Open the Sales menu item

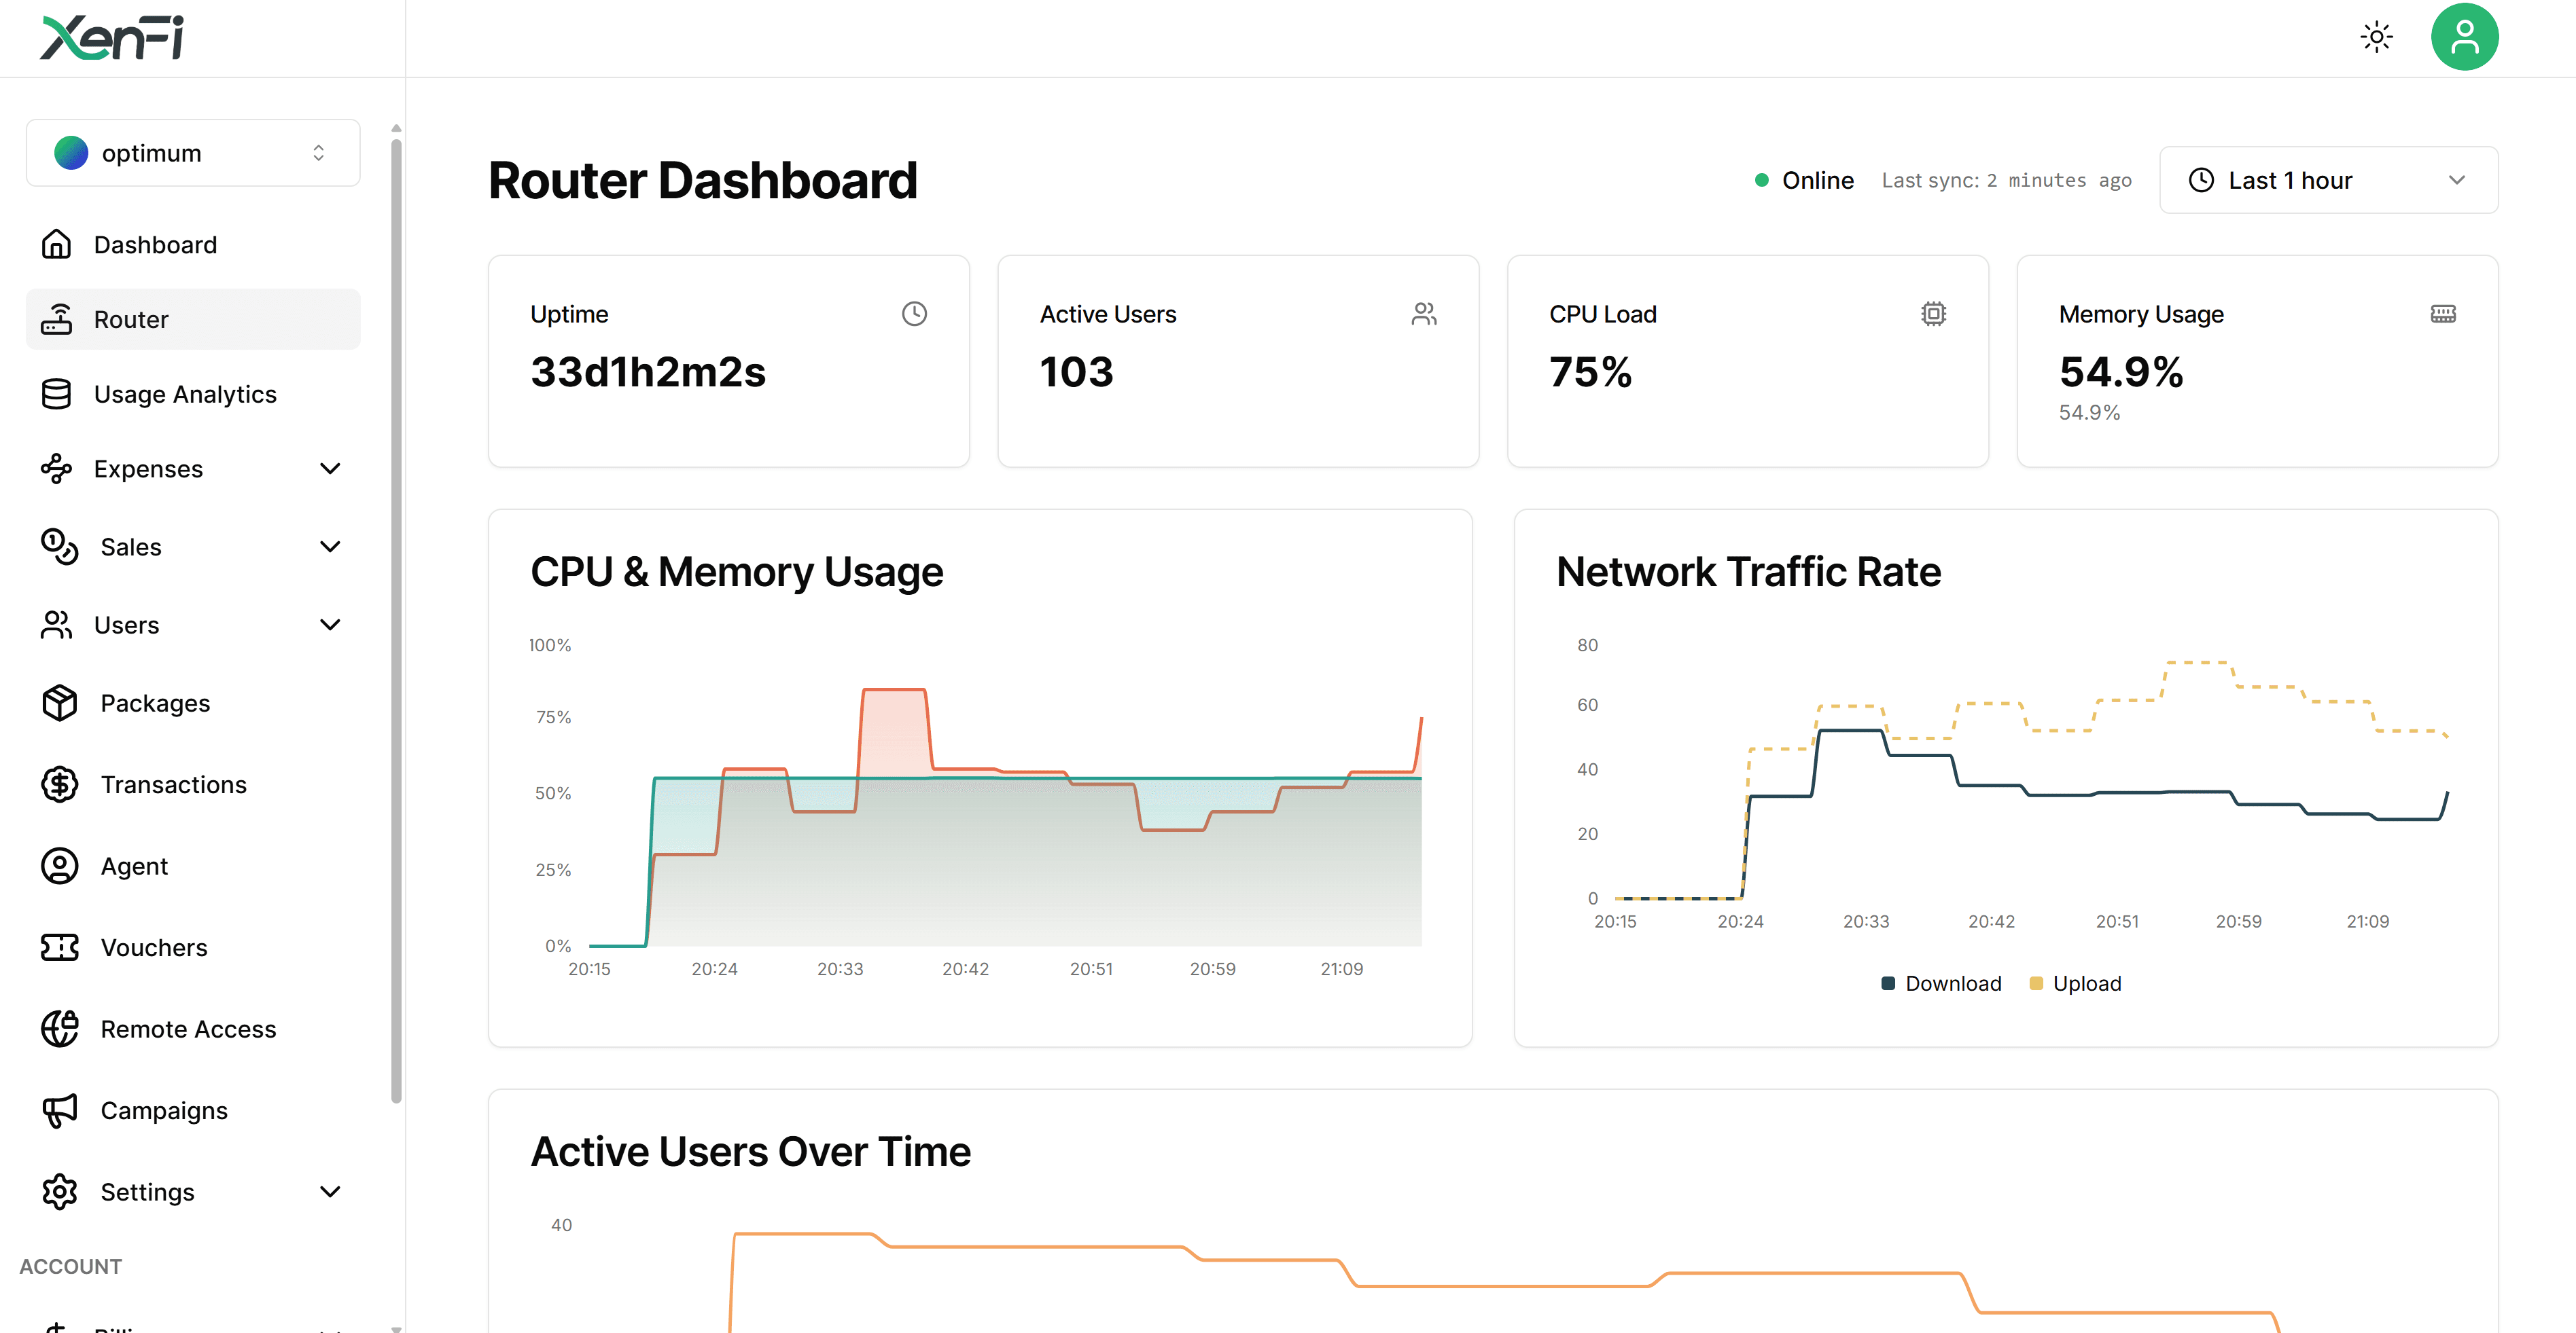193,547
